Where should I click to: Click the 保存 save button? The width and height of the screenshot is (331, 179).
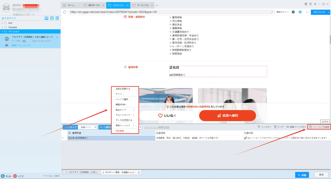point(321,175)
